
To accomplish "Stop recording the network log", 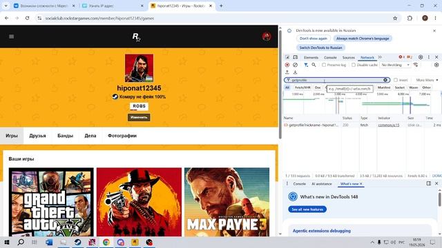I will tap(287, 65).
